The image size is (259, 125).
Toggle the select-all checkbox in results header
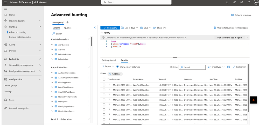pyautogui.click(x=104, y=79)
